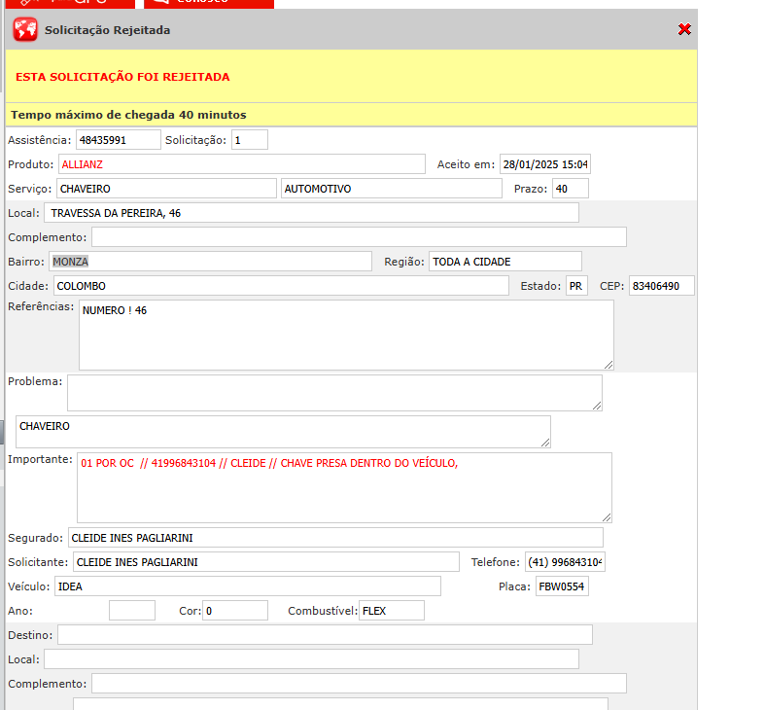Click the Serviço field containing CHAVEIRO
This screenshot has height=710, width=765.
click(x=166, y=189)
